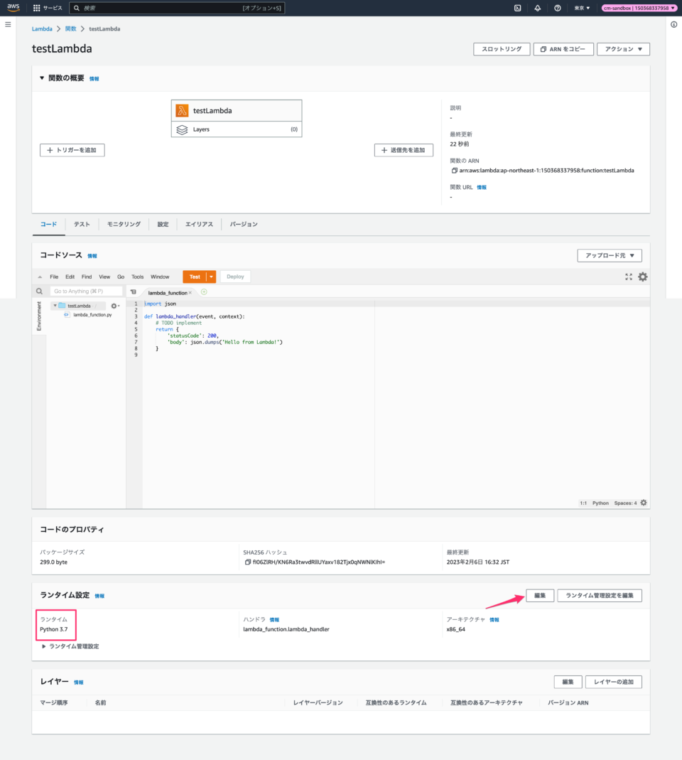
Task: Click the copy icon next to the function ARN
Action: click(455, 170)
